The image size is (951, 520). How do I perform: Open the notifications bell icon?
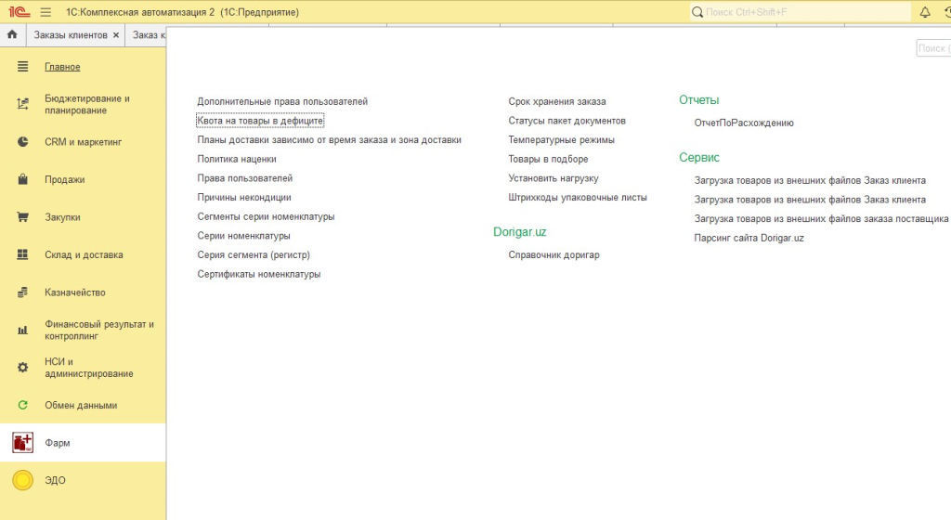(925, 12)
